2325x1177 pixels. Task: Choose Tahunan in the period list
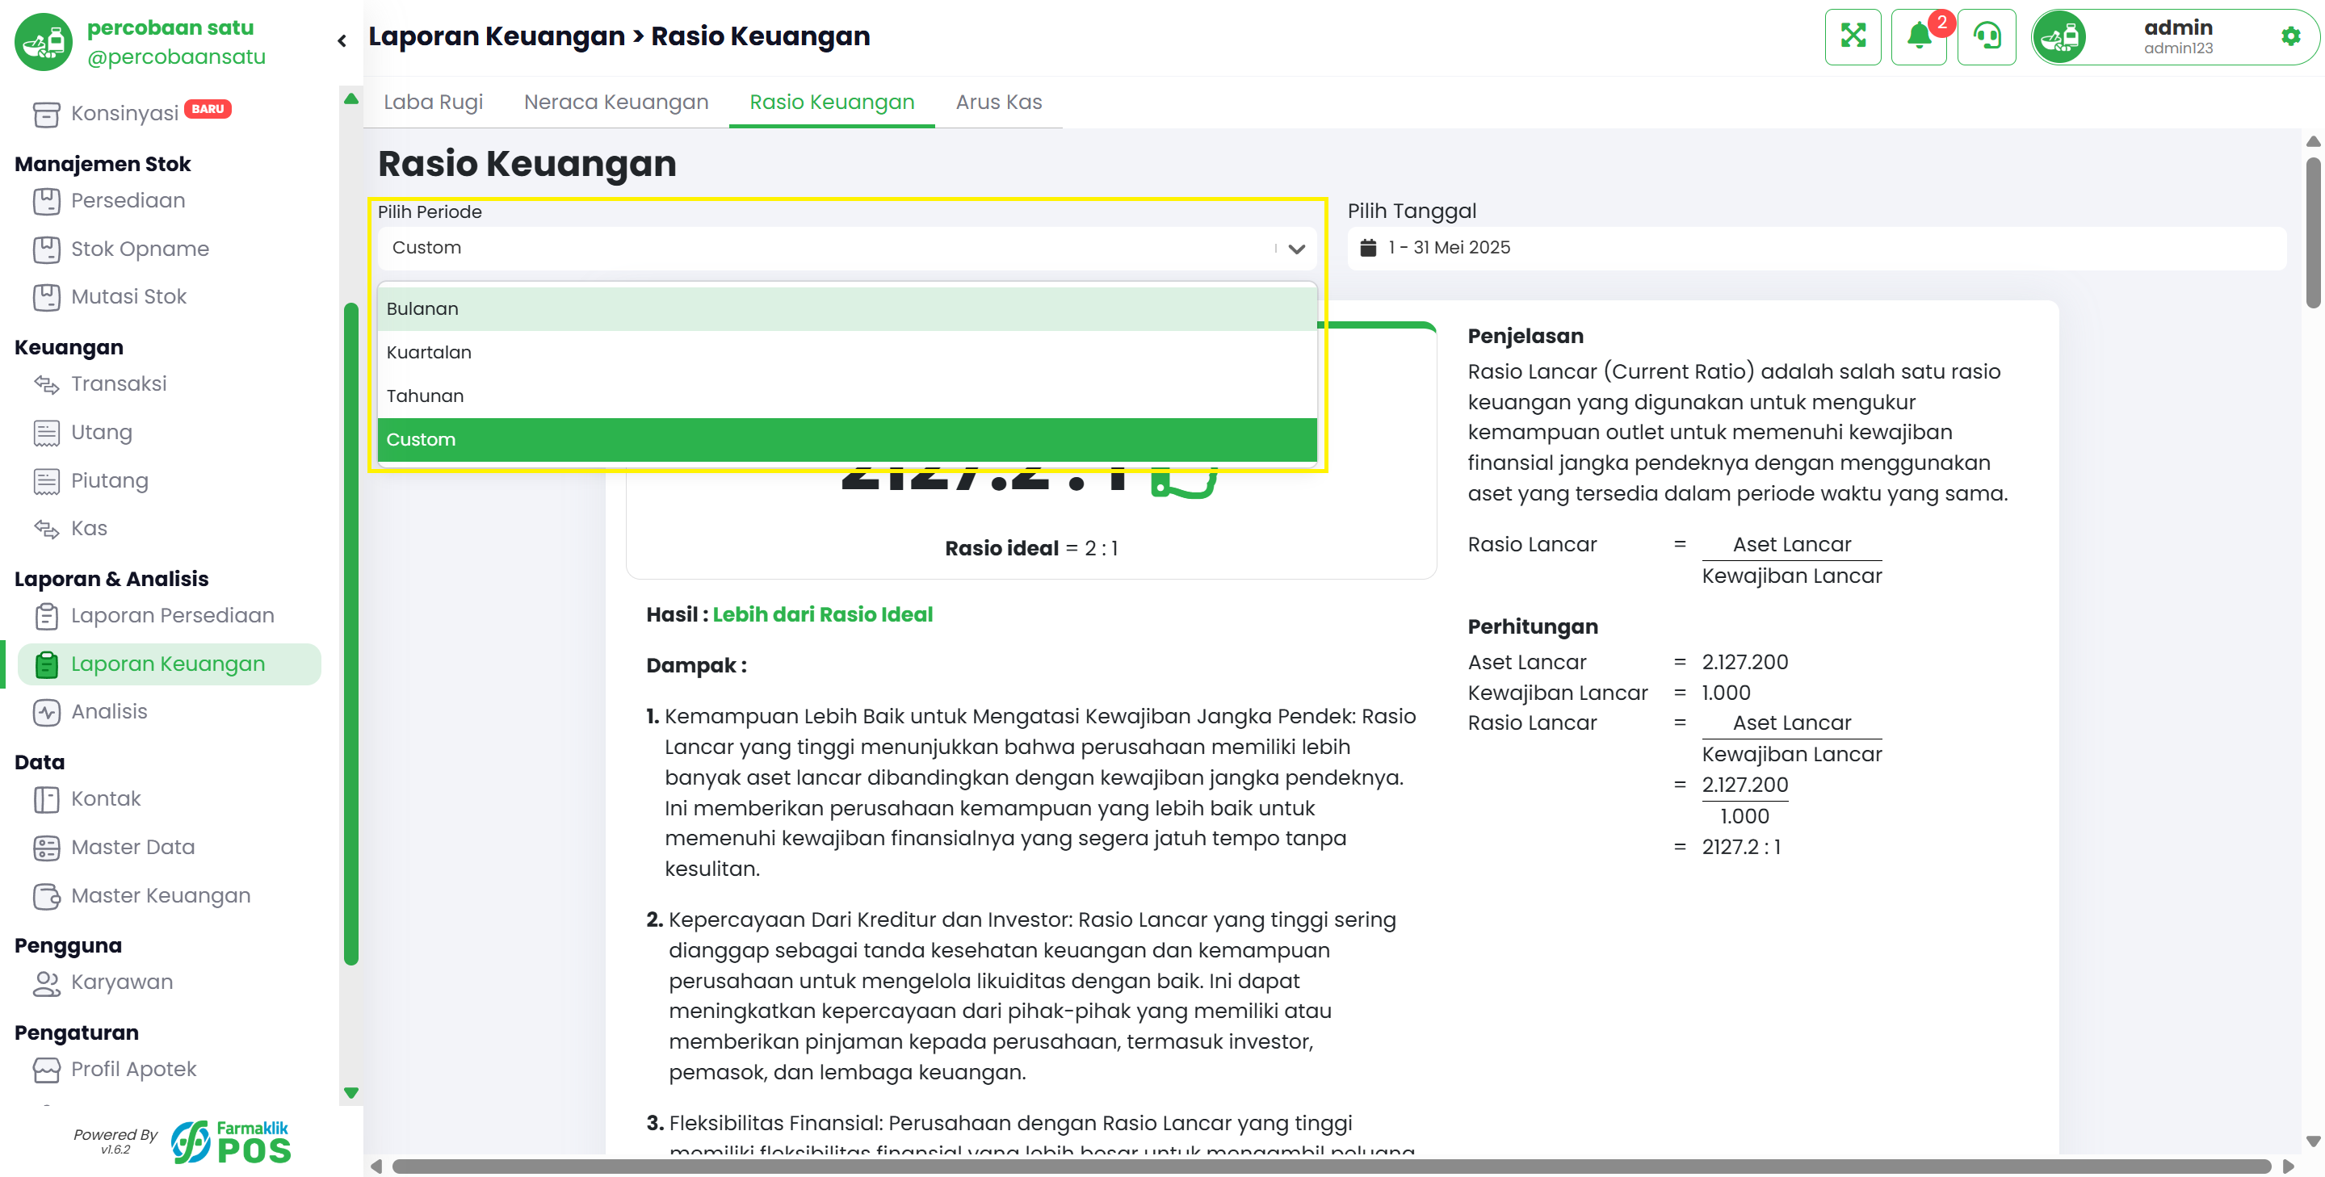tap(846, 396)
